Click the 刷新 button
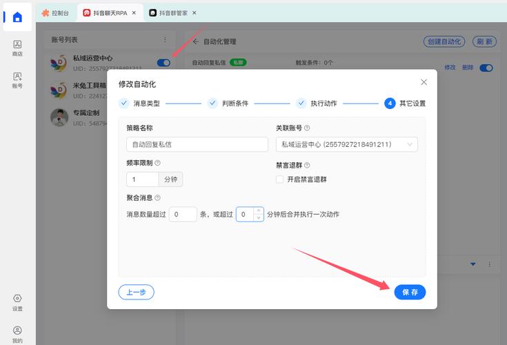The image size is (507, 345). point(484,41)
